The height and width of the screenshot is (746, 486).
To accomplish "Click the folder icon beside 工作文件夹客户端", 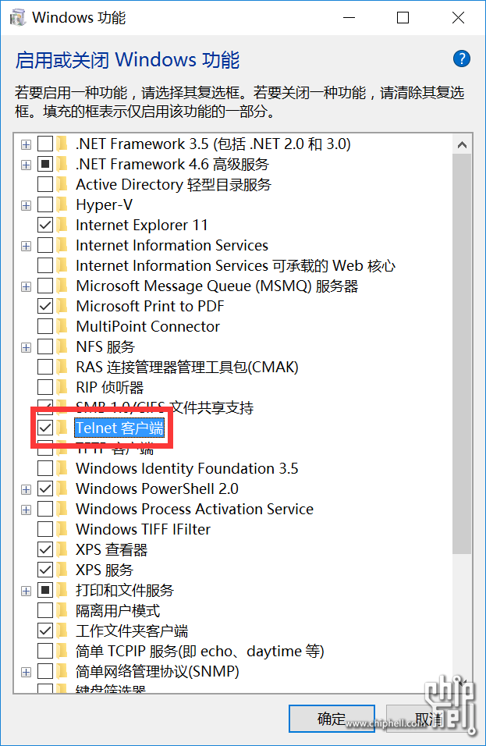I will point(62,631).
